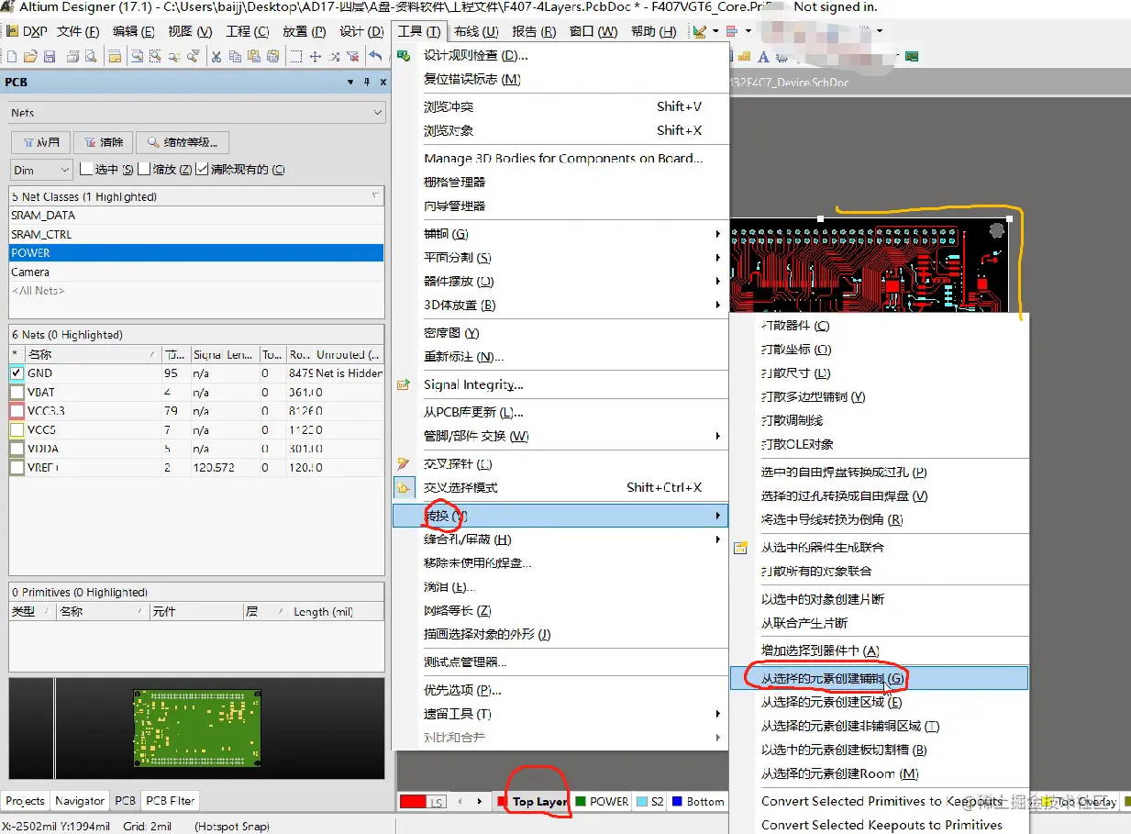Viewport: 1131px width, 834px height.
Task: Click the 从选中的器件生成联合 union icon
Action: 741,548
